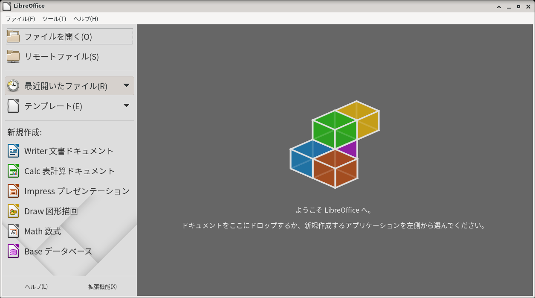Screen dimensions: 535x298
Task: Click the window maximize button
Action: [x=518, y=6]
